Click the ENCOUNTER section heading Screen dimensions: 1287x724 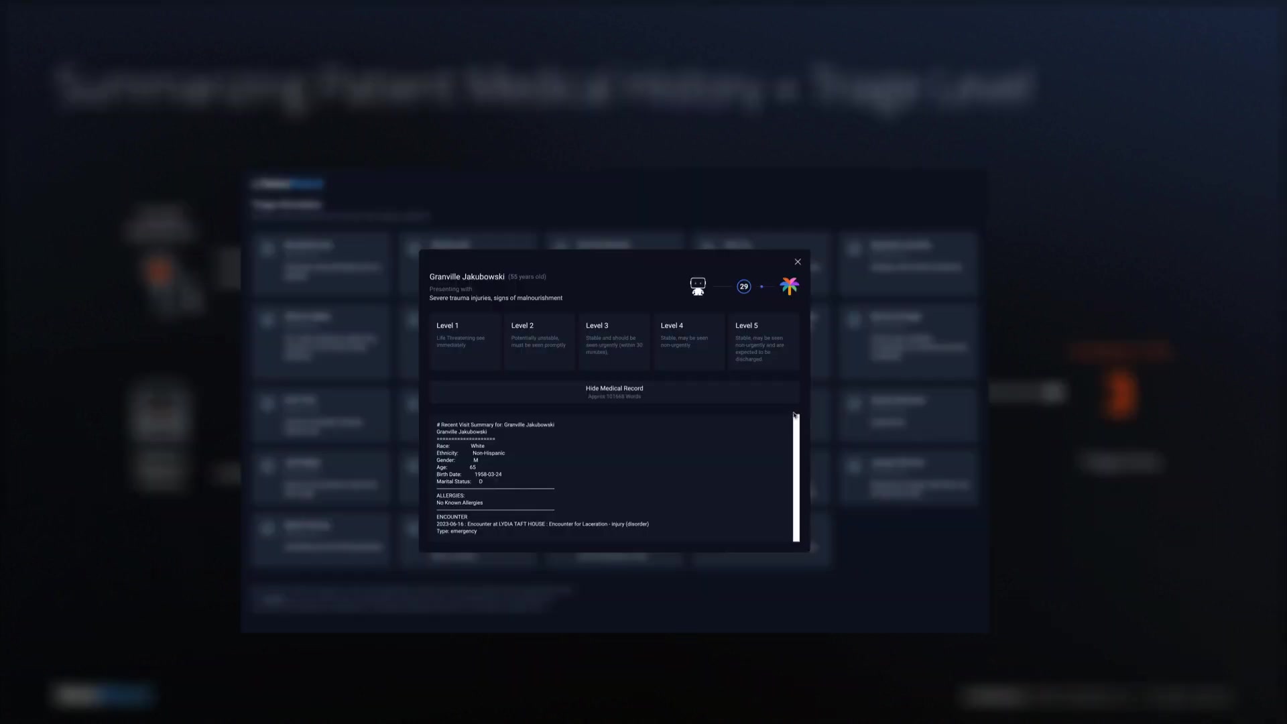452,517
